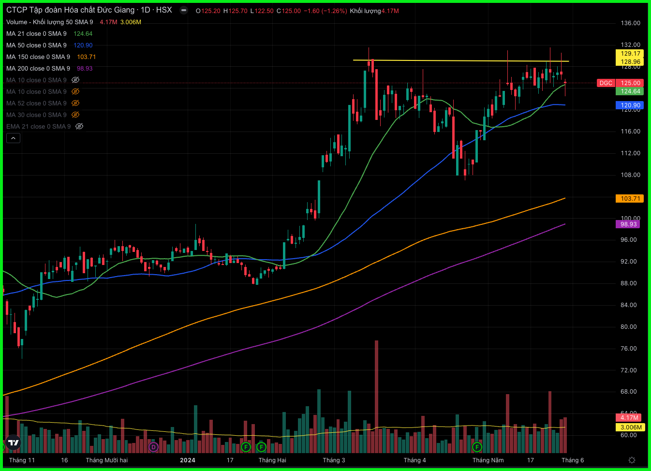Click the yellow 129.17 trendline price label
The image size is (651, 471).
(x=630, y=54)
